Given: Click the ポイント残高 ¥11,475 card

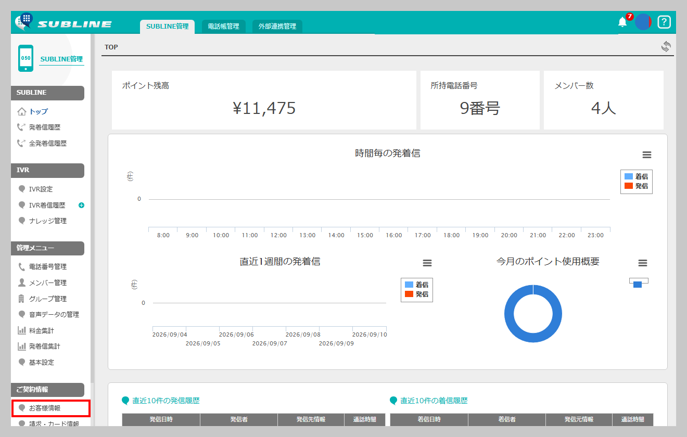Looking at the screenshot, I should coord(264,100).
